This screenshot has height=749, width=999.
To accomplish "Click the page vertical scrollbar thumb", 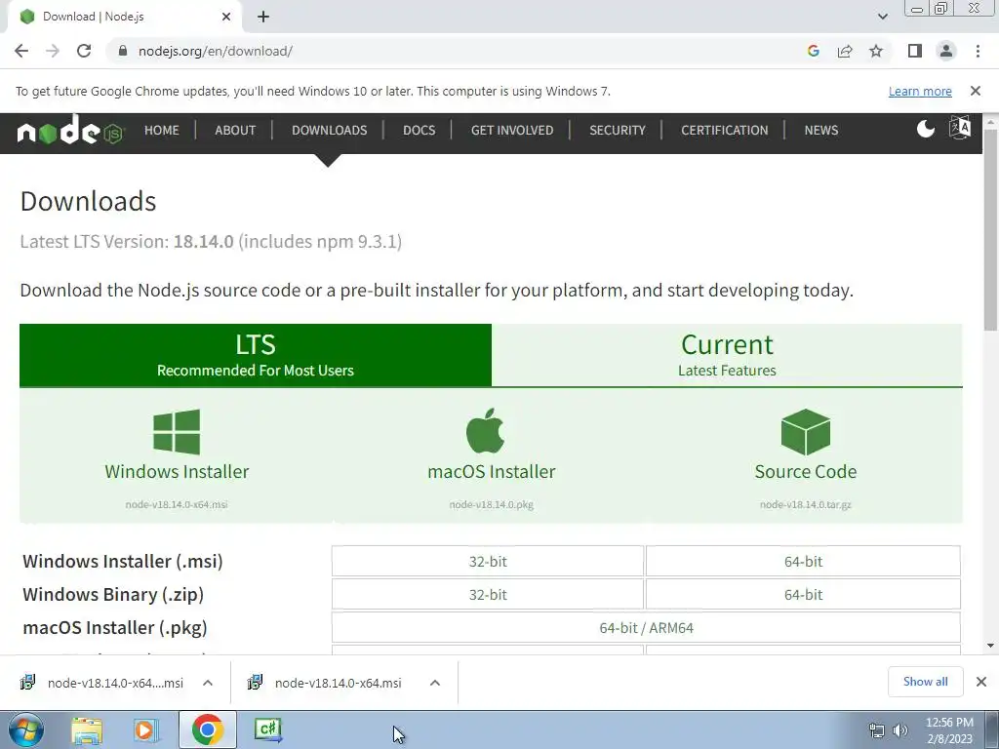I will [x=991, y=229].
